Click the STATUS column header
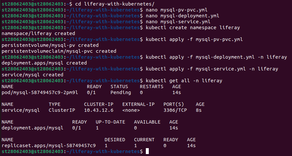This screenshot has width=292, height=156. point(119,87)
